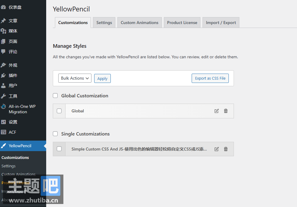Delete the Global customization via trash icon
297x207 pixels.
point(226,111)
